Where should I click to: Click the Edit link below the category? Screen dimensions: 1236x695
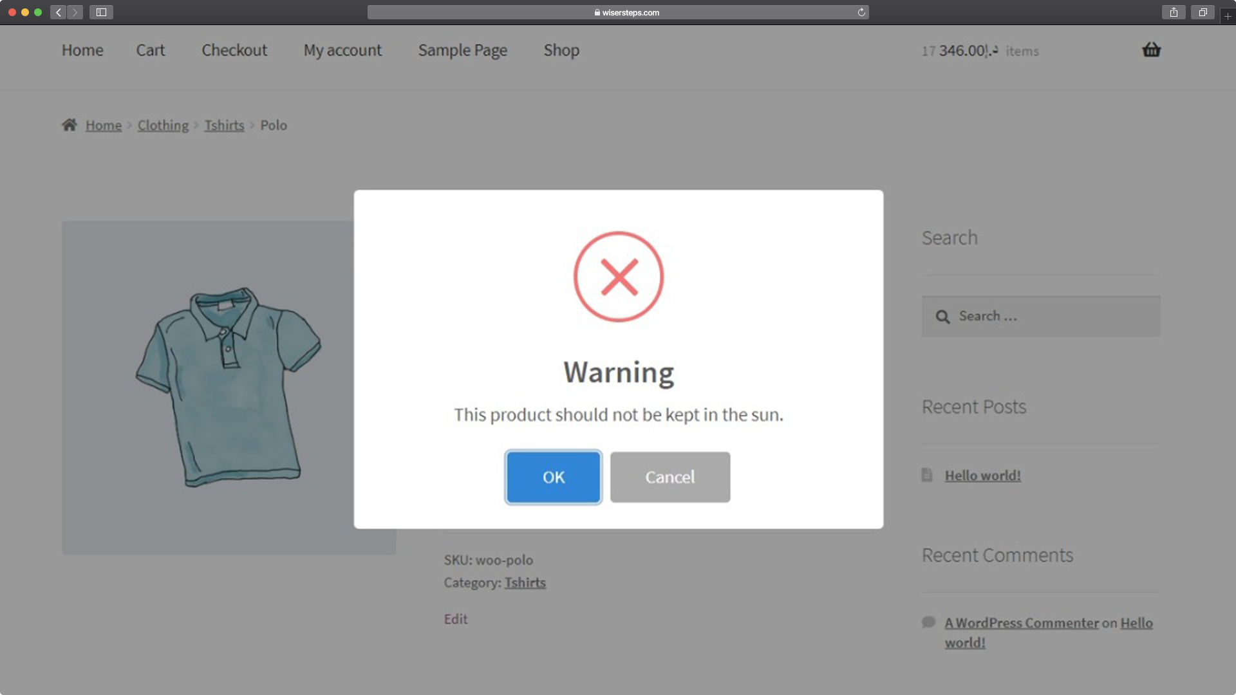456,618
